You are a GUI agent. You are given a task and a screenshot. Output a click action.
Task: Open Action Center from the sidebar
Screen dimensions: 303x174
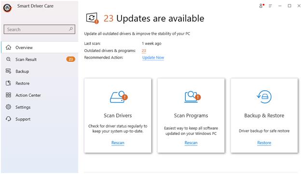coord(40,95)
